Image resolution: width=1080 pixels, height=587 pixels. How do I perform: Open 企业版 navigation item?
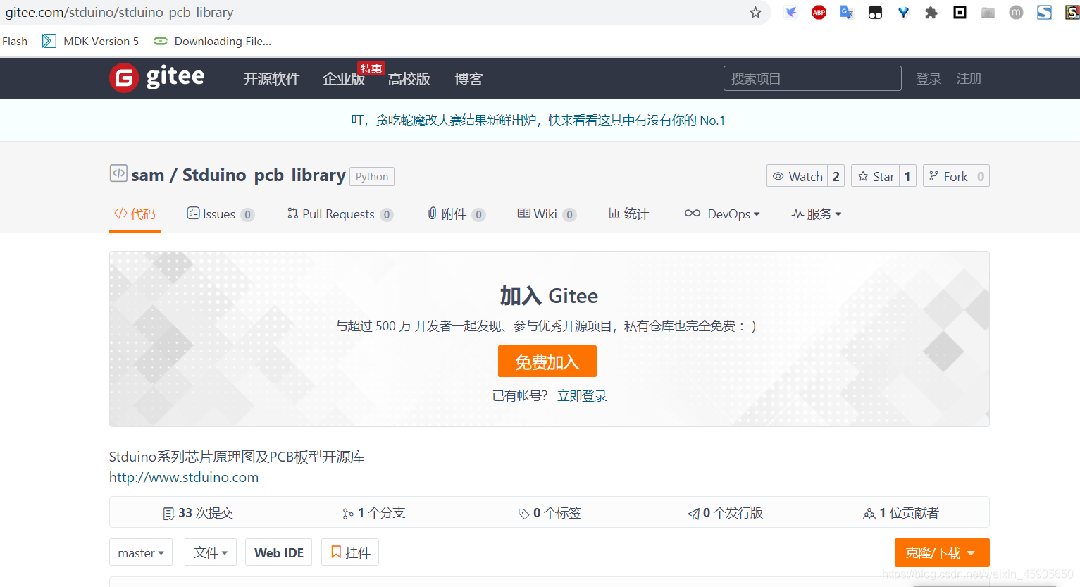tap(344, 79)
